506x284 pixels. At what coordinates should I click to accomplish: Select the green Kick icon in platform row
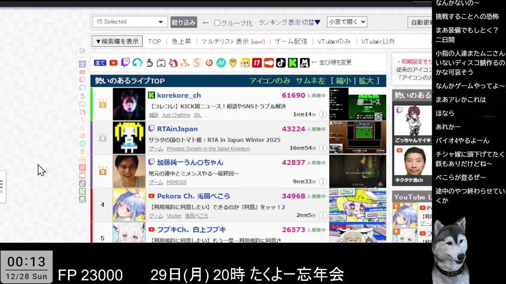(x=293, y=63)
